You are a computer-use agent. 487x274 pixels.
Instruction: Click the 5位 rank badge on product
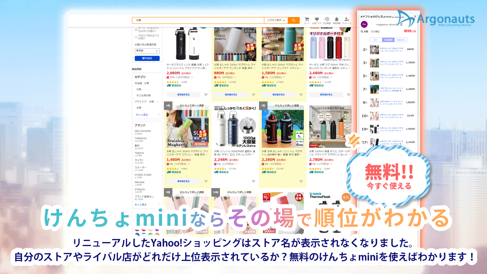coord(168,106)
